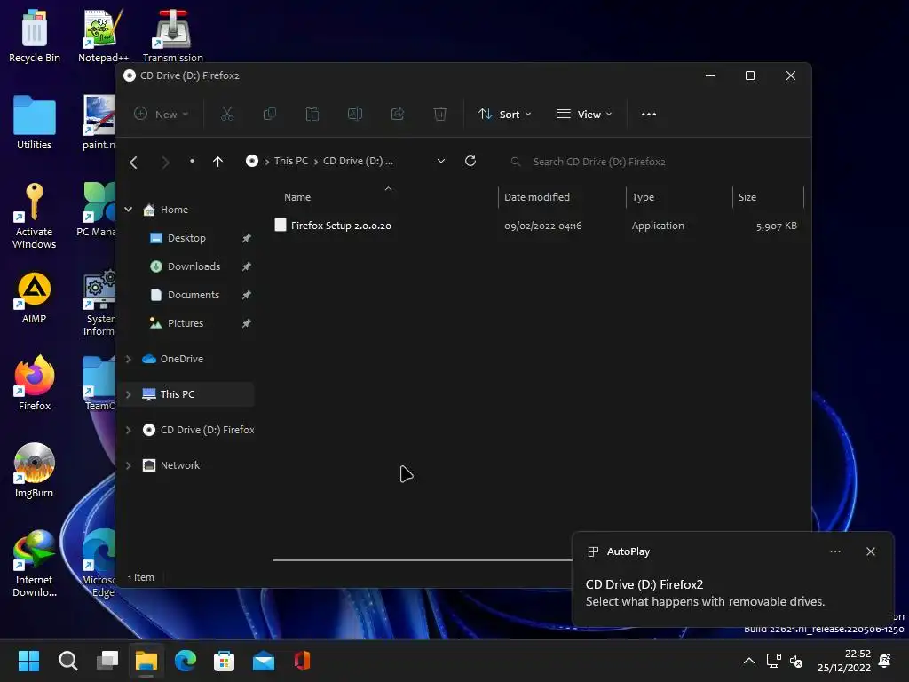The width and height of the screenshot is (909, 682).
Task: Click the Share icon in toolbar
Action: [398, 115]
